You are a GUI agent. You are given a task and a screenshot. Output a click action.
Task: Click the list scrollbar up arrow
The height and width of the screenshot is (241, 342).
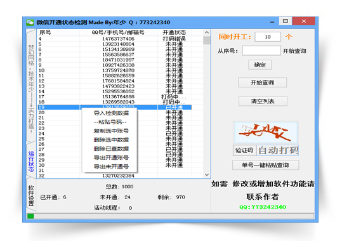(x=207, y=32)
